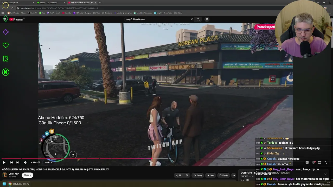Click the green Kick 'K' overlay icon
Viewport: 333px width, 187px height.
5,59
